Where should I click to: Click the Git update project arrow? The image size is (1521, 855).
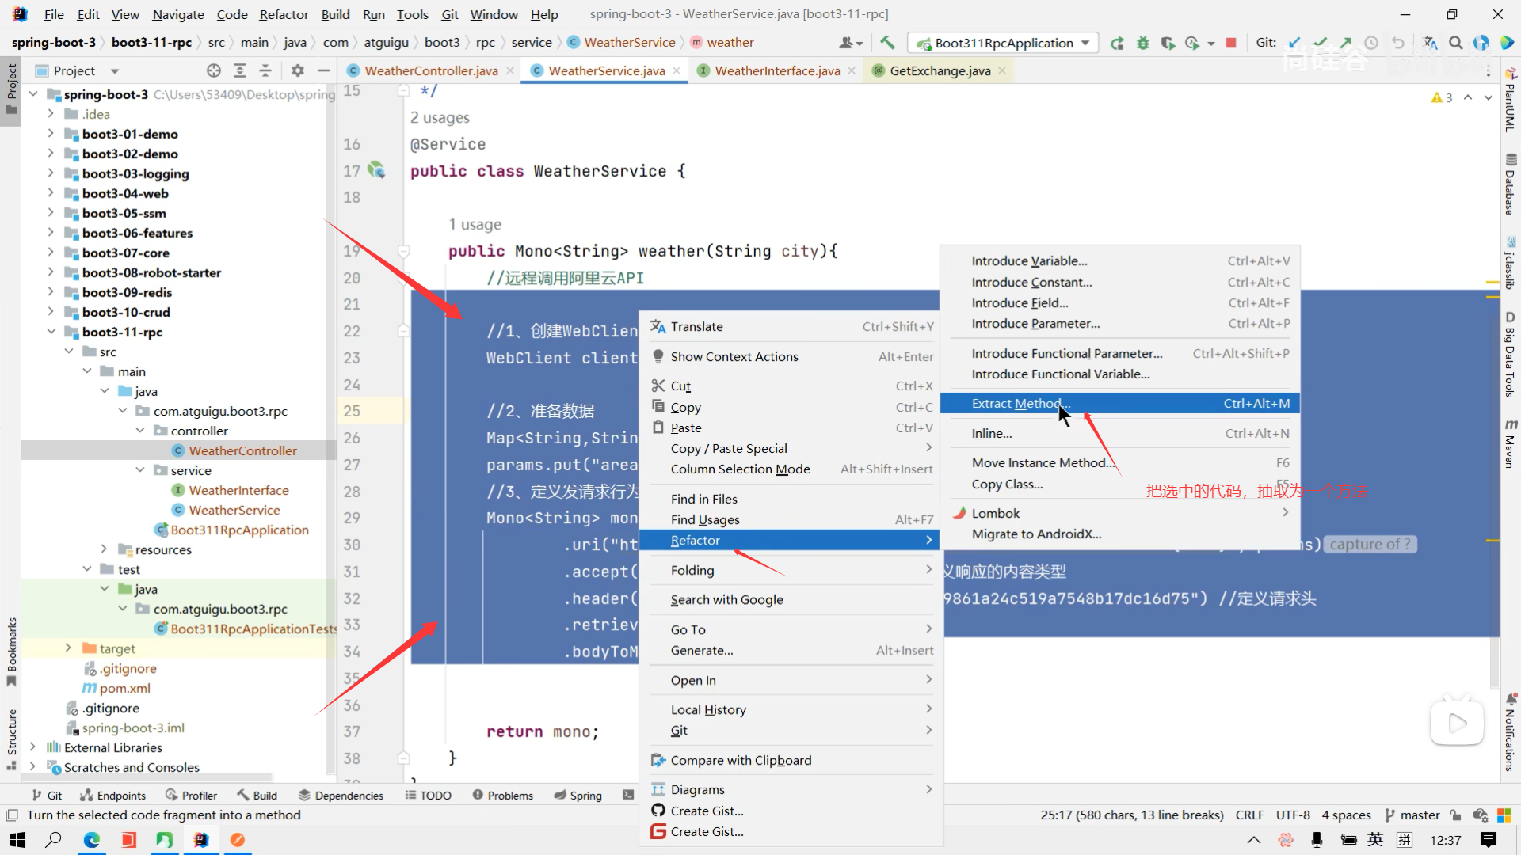pos(1294,43)
